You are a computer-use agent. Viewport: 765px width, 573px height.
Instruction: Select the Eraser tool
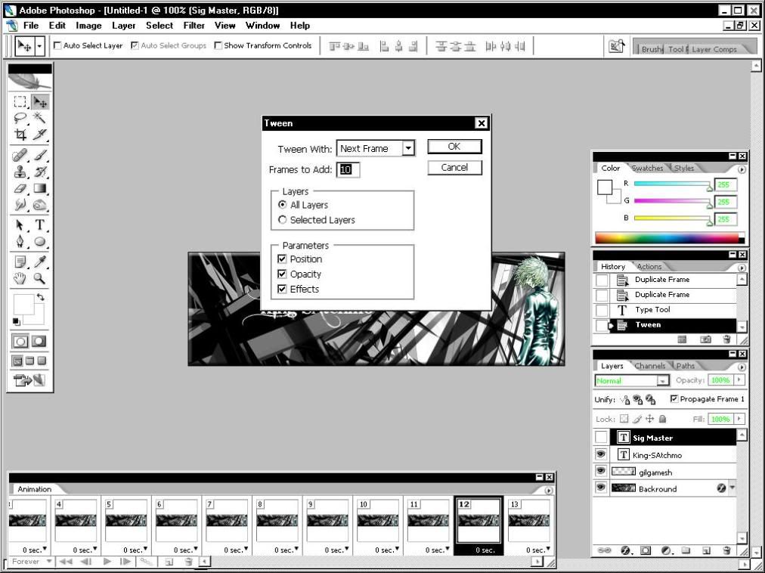[20, 188]
